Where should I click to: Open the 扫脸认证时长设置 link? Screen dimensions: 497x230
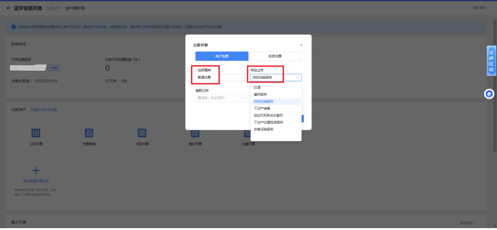tap(44, 110)
